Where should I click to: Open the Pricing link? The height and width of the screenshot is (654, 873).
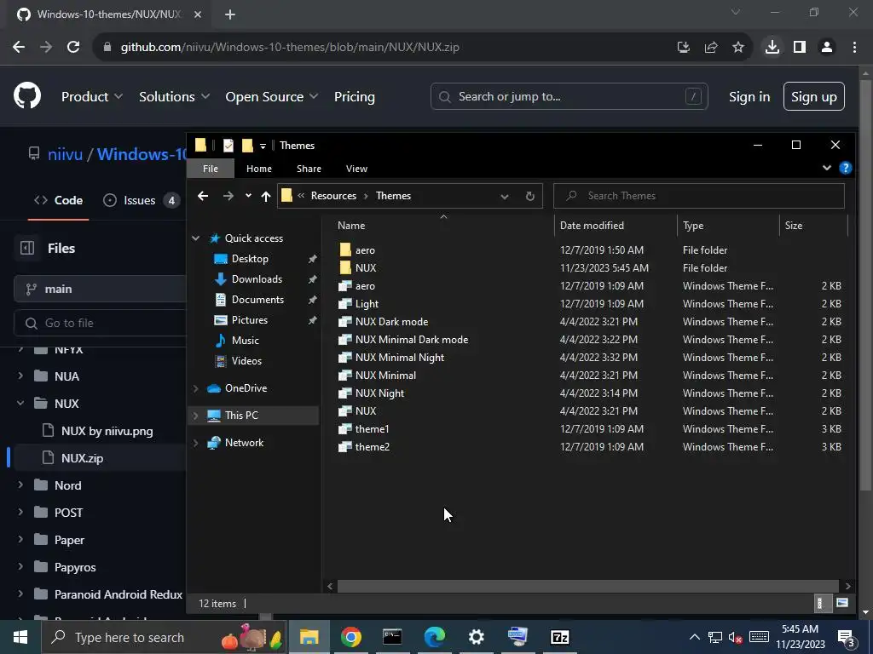tap(354, 97)
